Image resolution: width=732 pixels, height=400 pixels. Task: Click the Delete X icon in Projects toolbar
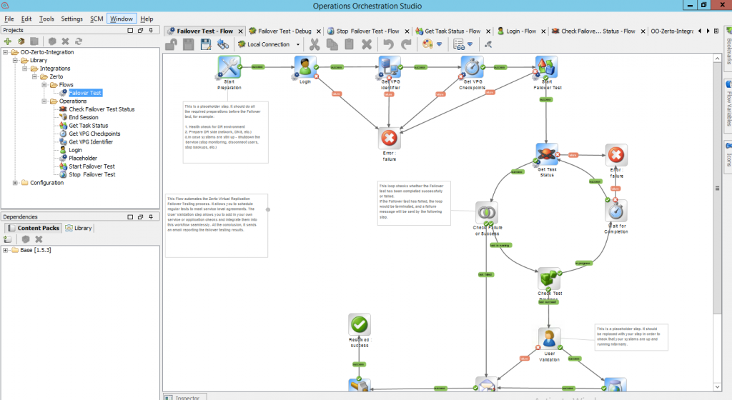(x=65, y=41)
